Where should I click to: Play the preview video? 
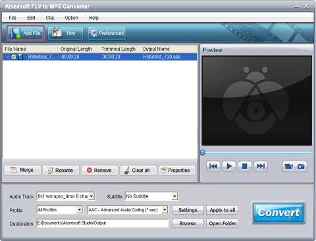pyautogui.click(x=229, y=167)
